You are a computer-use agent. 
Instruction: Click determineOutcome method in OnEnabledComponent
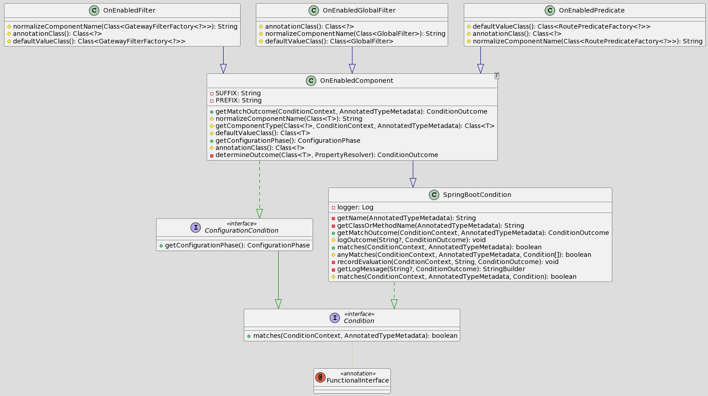click(326, 155)
